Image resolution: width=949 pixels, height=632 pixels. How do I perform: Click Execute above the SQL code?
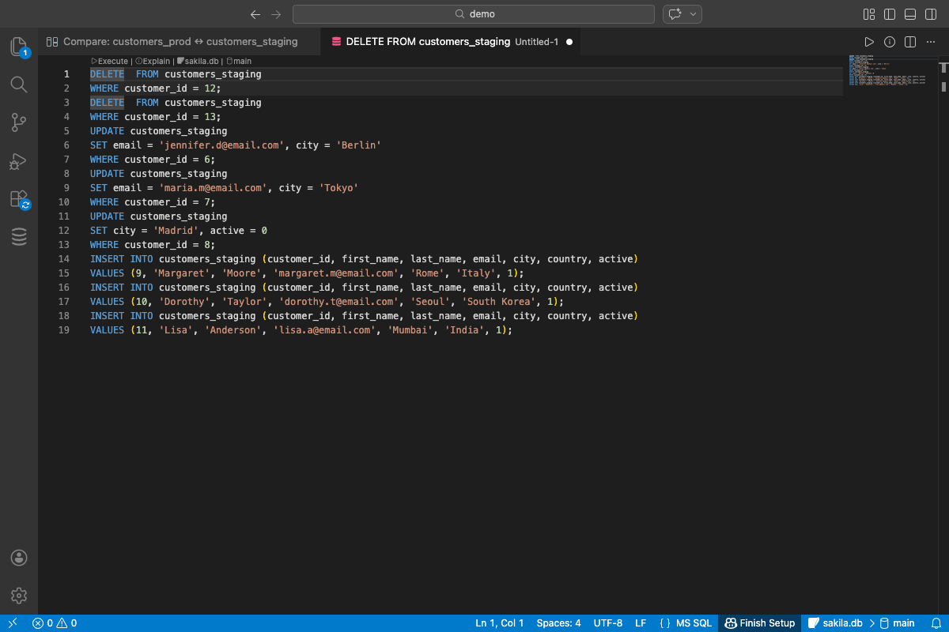[109, 61]
